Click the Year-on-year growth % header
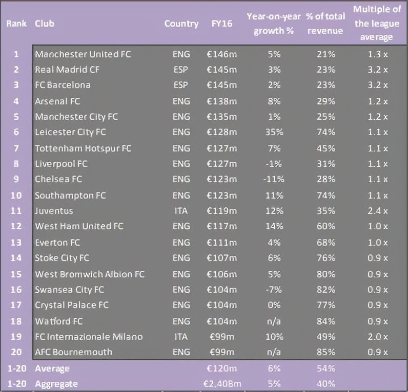Viewport: 408px width, 392px height. pos(274,24)
